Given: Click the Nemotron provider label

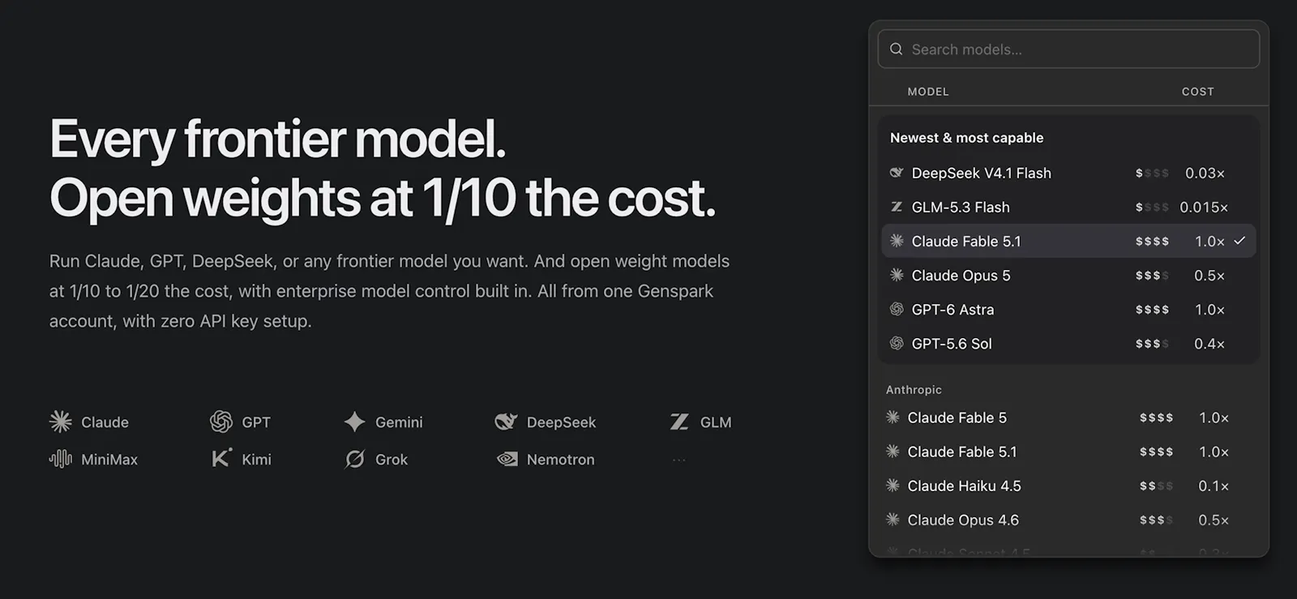Looking at the screenshot, I should [x=561, y=460].
